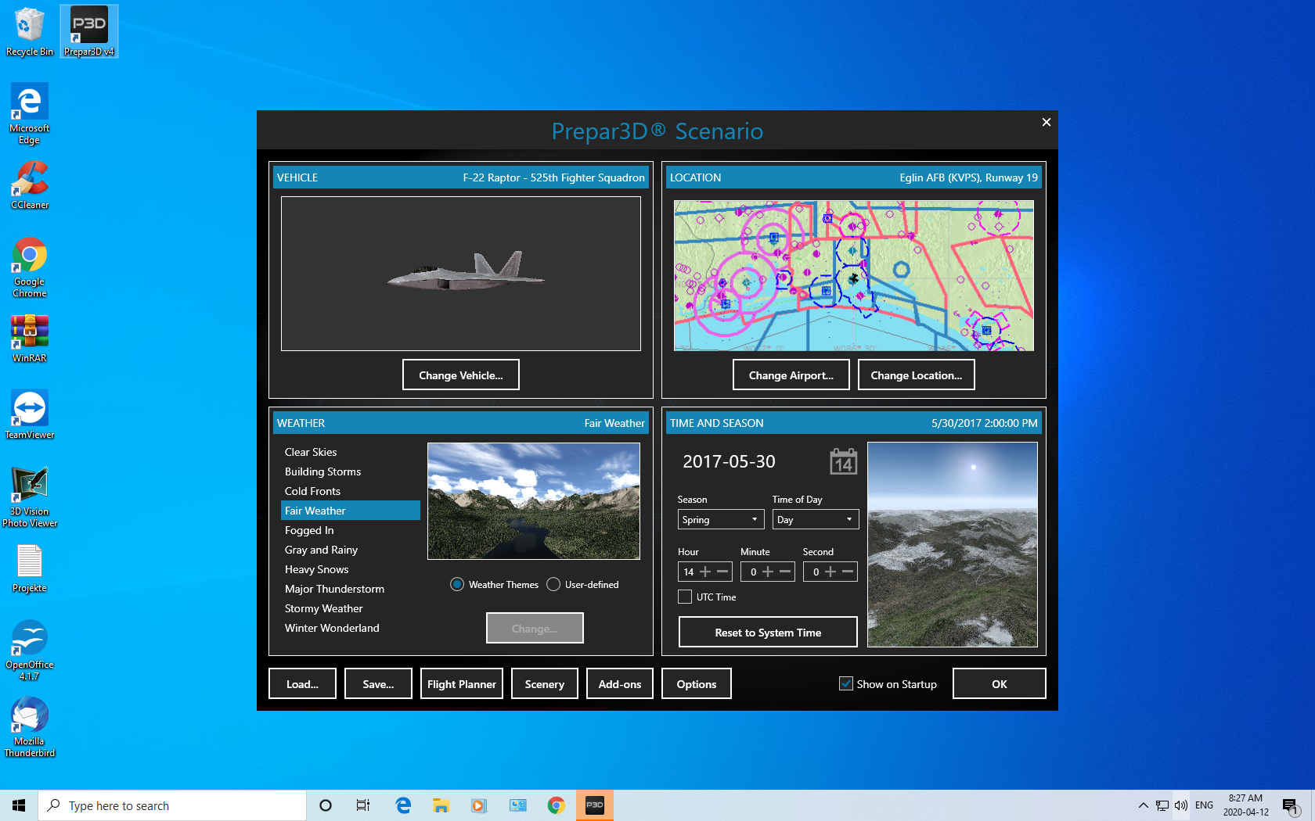This screenshot has width=1315, height=821.
Task: Click the Change Airport button
Action: pos(791,375)
